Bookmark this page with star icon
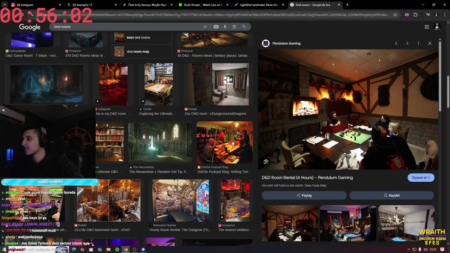 point(395,15)
